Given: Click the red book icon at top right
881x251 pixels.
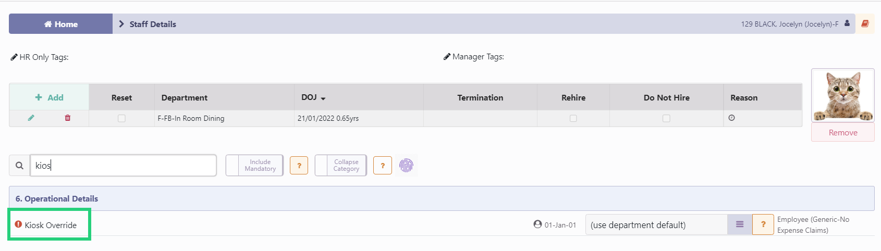Looking at the screenshot, I should point(865,24).
